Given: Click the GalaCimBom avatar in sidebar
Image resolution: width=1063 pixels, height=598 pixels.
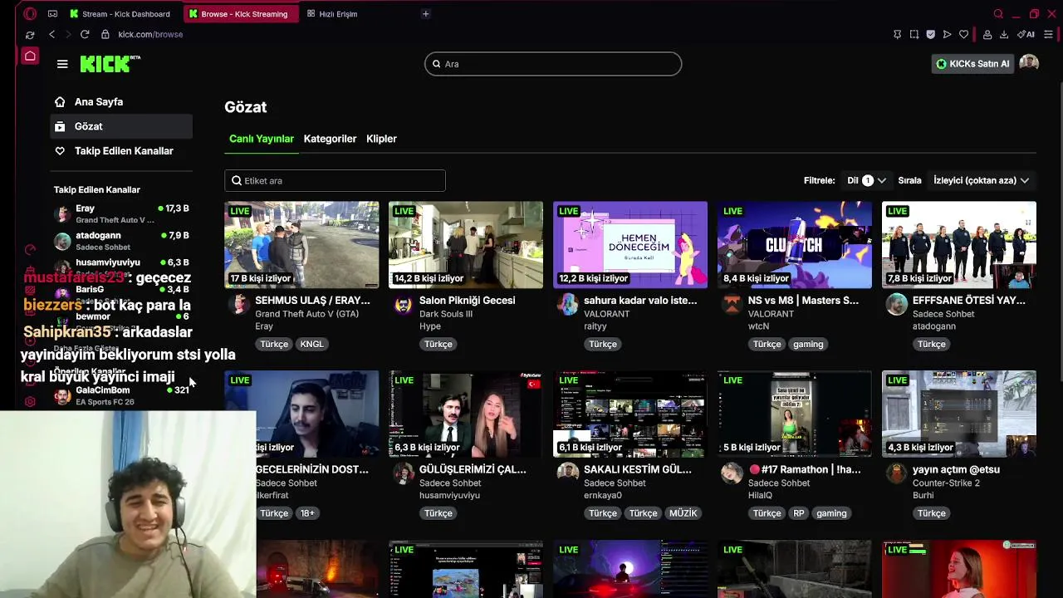Looking at the screenshot, I should pos(62,395).
